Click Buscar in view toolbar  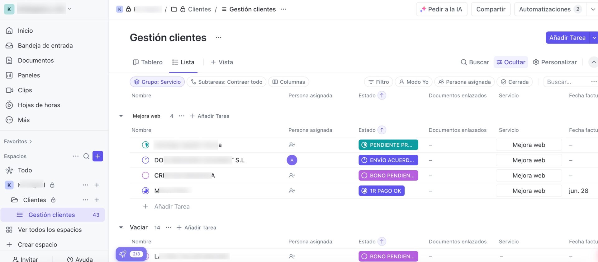click(x=475, y=62)
